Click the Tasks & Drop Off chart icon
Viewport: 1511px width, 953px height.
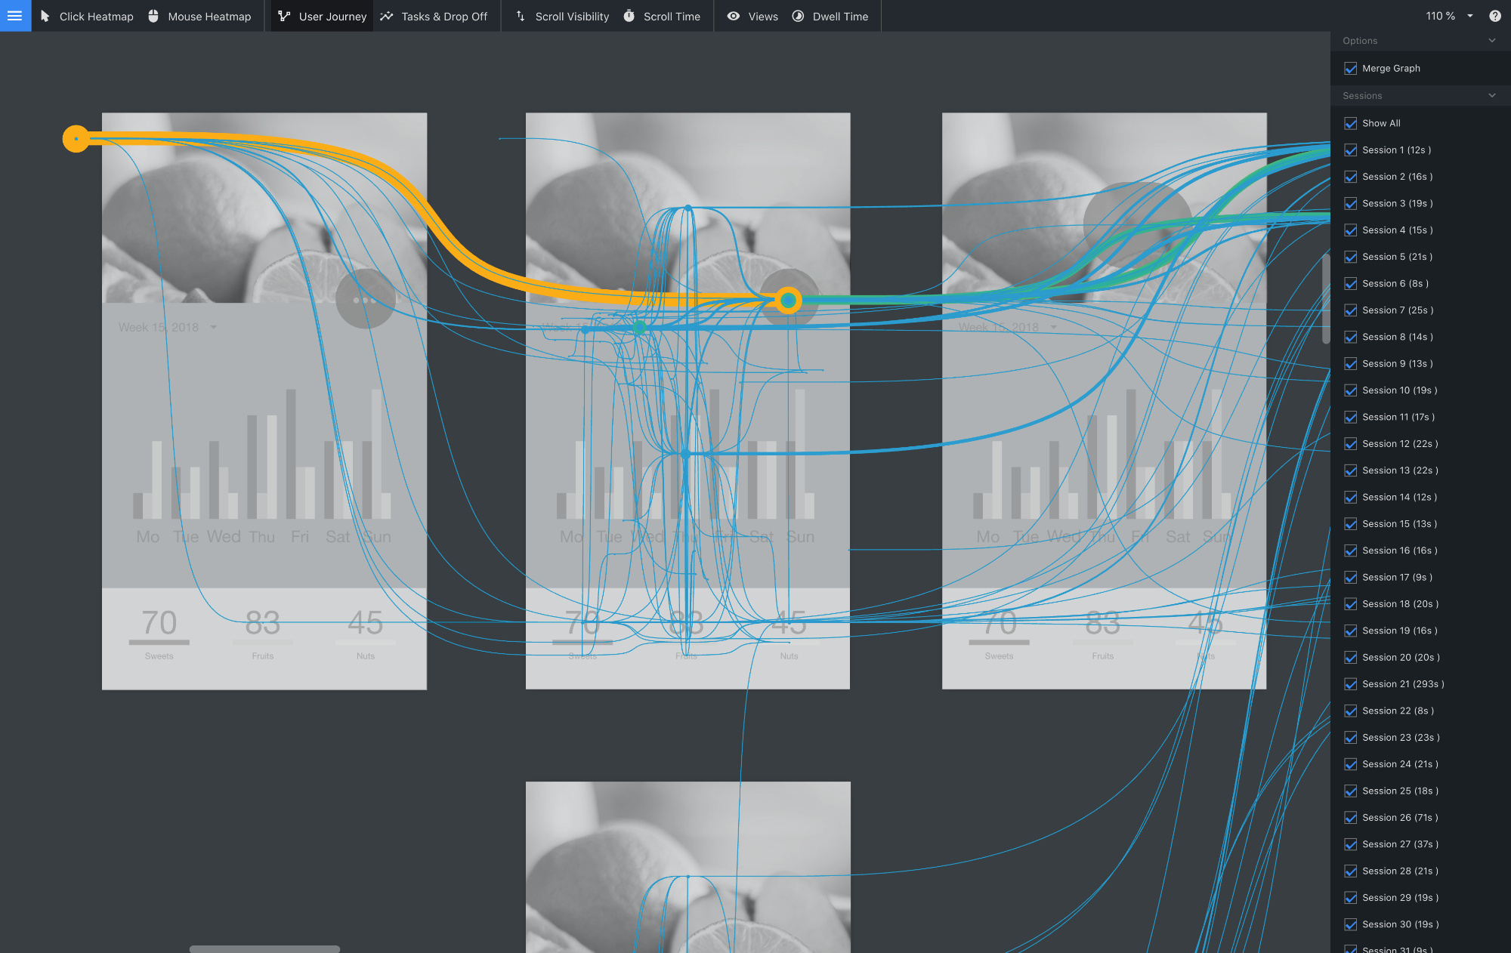point(387,16)
